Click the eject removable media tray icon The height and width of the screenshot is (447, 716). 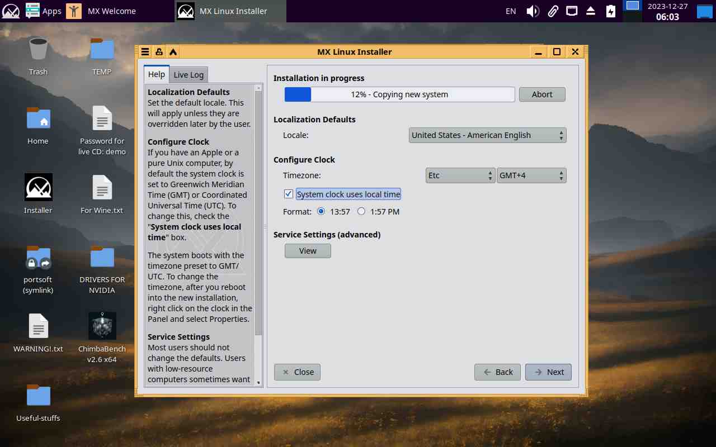click(591, 11)
